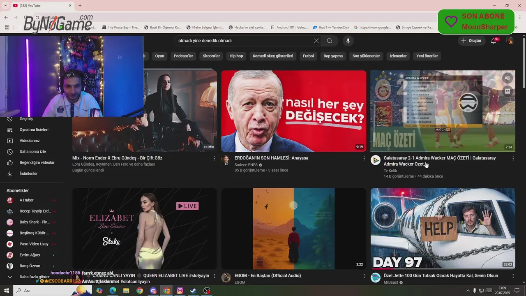
Task: Open Sadece ENES channel avatar
Action: point(226,160)
